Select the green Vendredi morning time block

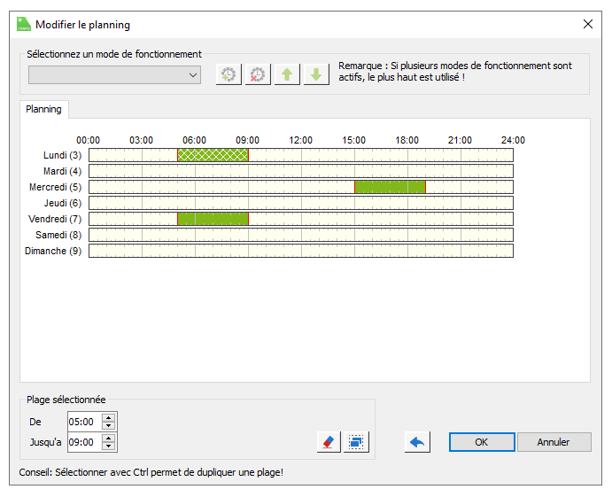tap(213, 219)
